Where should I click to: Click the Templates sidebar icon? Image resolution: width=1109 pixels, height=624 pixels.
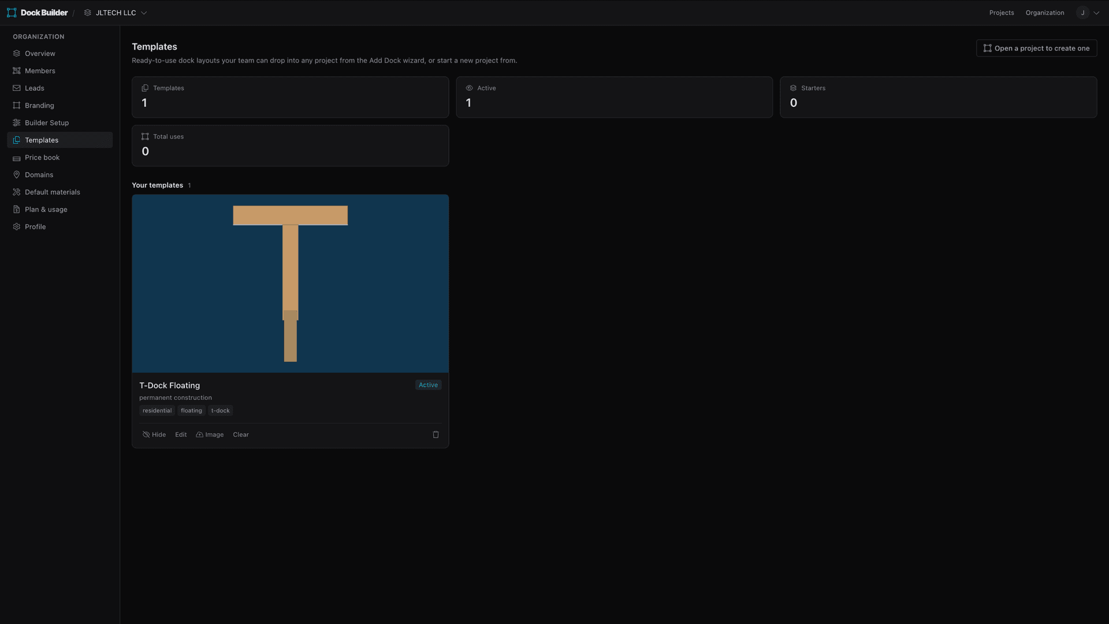point(17,140)
